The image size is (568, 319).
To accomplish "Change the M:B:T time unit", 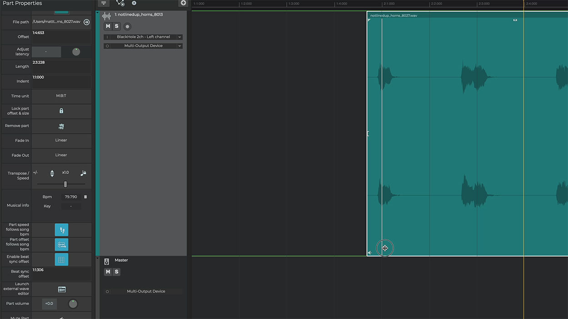I will click(61, 96).
